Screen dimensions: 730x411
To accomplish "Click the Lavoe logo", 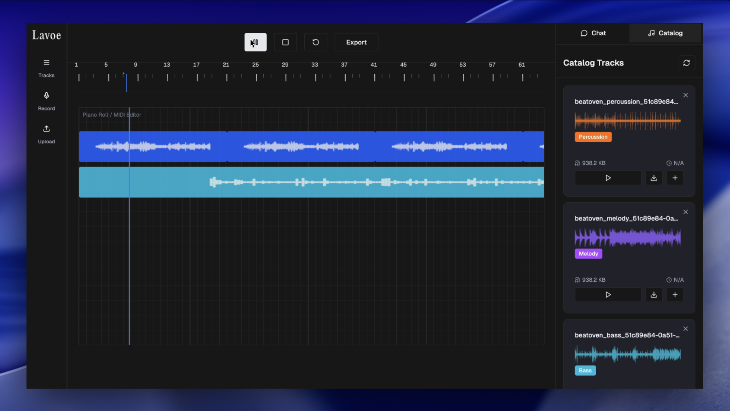I will (x=47, y=35).
